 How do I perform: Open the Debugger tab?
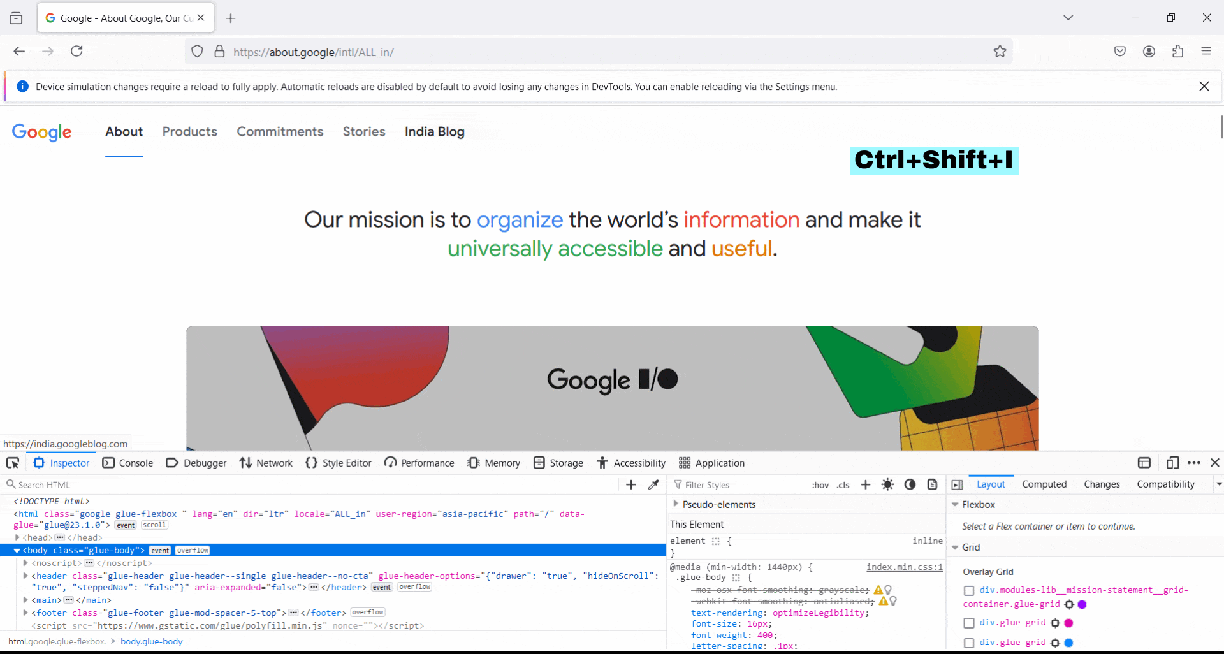tap(196, 463)
